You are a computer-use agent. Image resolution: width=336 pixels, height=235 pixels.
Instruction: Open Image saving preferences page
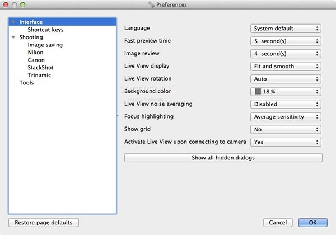(45, 45)
